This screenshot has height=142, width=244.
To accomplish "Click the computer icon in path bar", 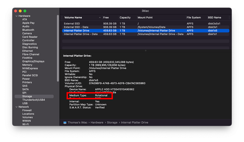I will point(65,123).
